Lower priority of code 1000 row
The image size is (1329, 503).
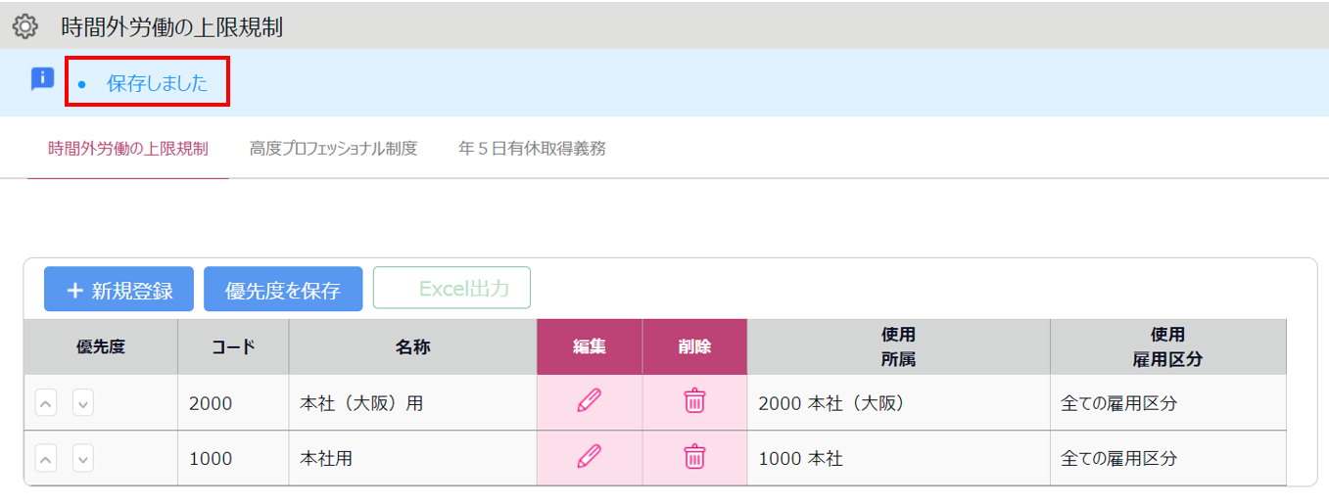(x=83, y=458)
